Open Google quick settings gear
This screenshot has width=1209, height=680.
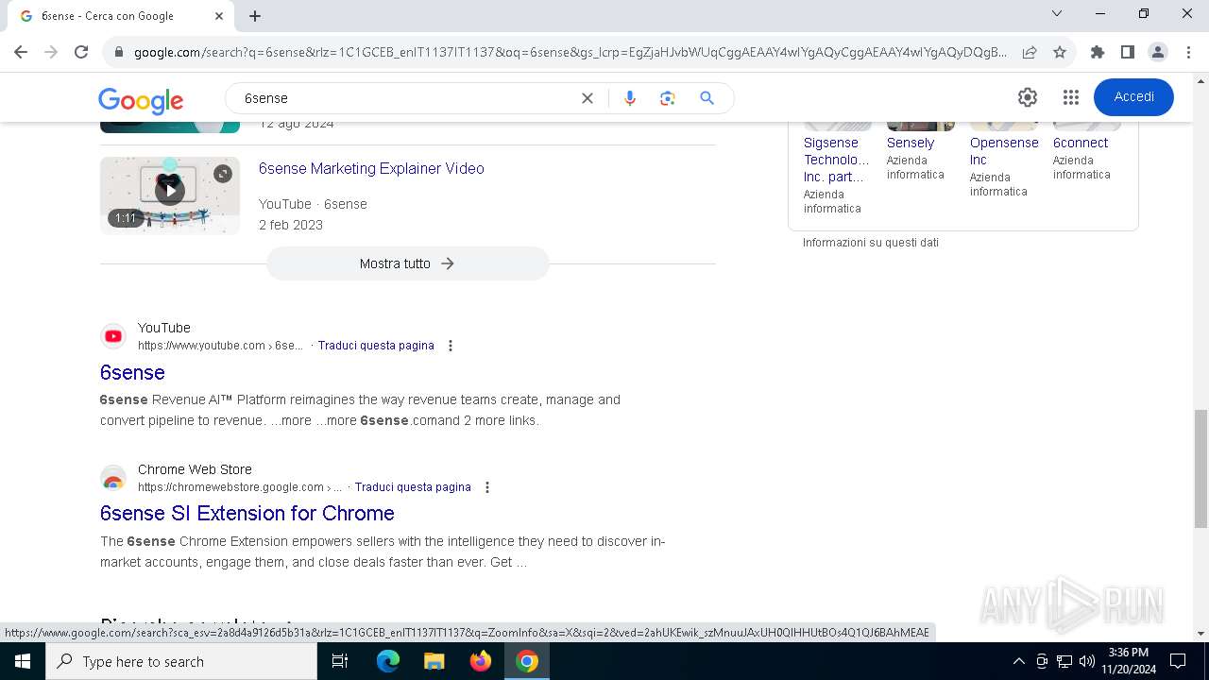point(1028,97)
